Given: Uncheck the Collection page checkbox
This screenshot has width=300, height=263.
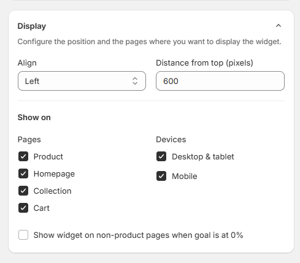Looking at the screenshot, I should pyautogui.click(x=23, y=191).
